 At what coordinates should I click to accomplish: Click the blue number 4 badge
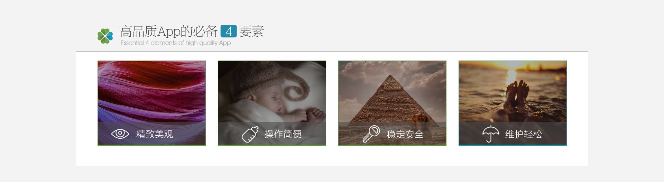pyautogui.click(x=229, y=31)
